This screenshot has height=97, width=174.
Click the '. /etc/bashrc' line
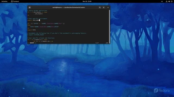click(38, 14)
